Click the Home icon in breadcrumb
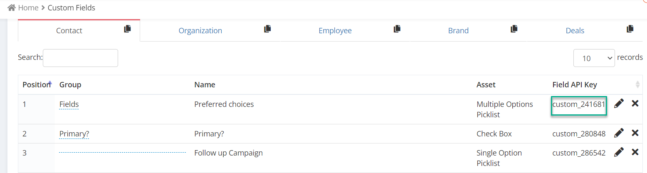The width and height of the screenshot is (647, 173). click(12, 7)
